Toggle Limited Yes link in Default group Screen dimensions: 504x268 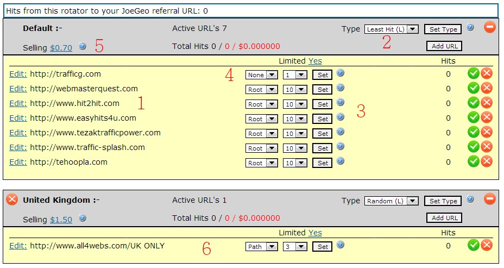(315, 61)
